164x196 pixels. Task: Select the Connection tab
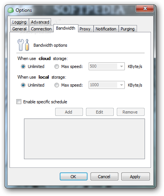tap(41, 29)
